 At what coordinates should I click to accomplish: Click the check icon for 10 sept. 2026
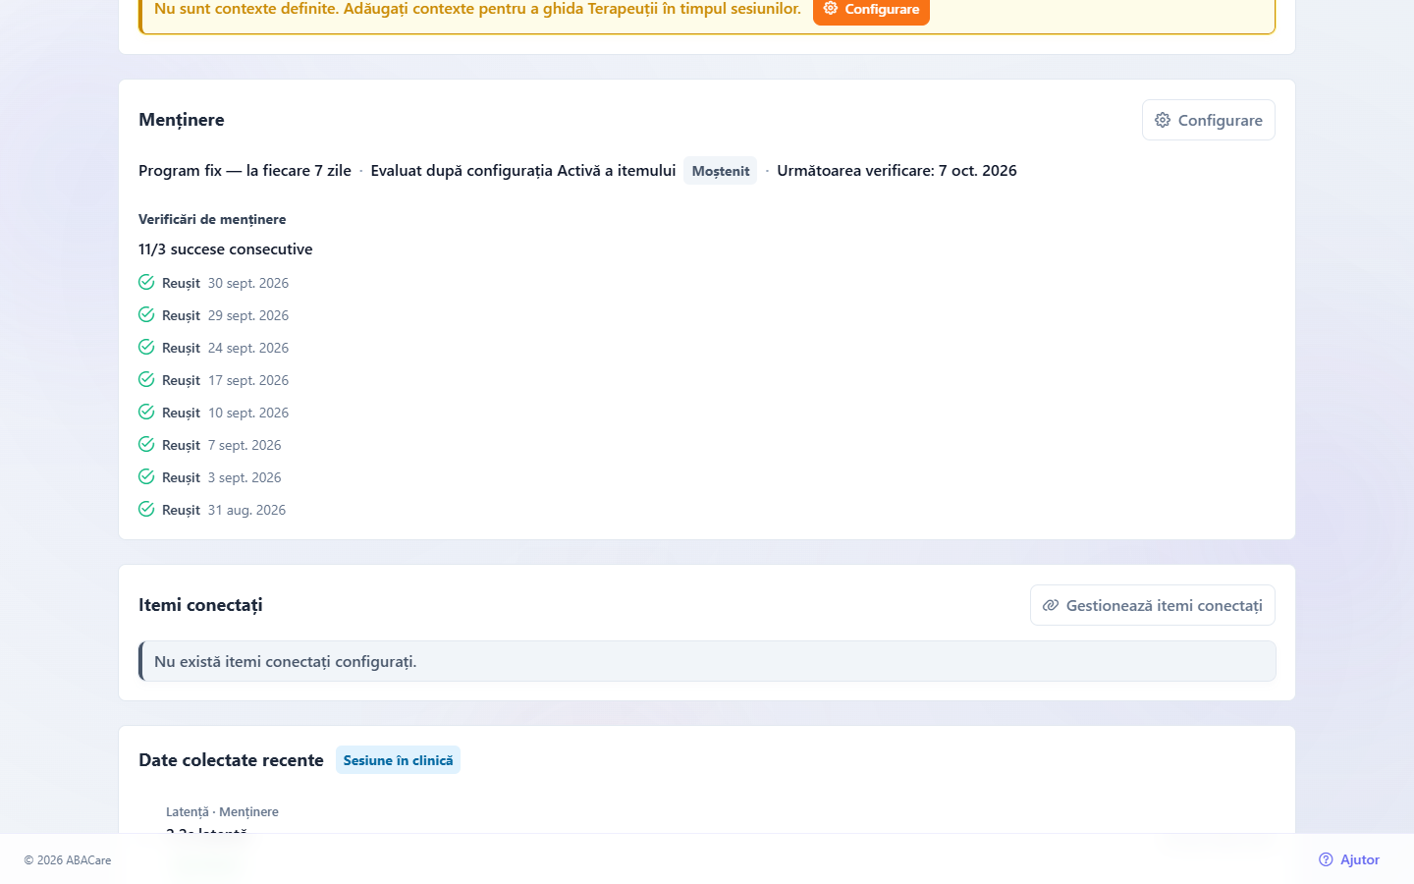pos(146,412)
